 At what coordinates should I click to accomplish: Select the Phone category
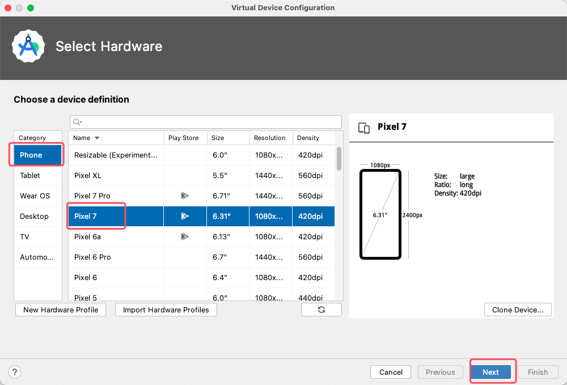(x=37, y=155)
